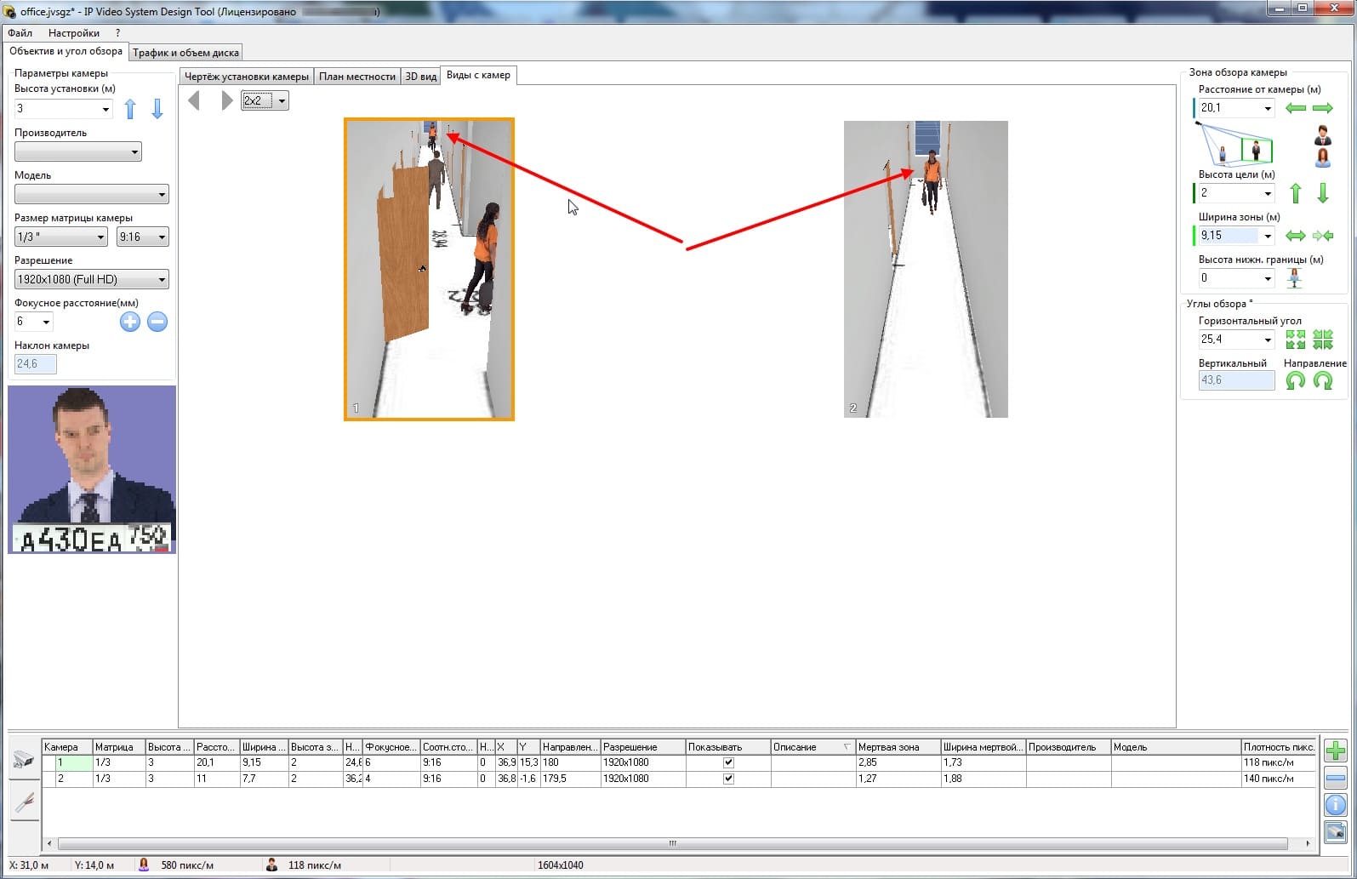Sort table by Плотность пикс. column header
This screenshot has height=879, width=1357.
[x=1279, y=747]
